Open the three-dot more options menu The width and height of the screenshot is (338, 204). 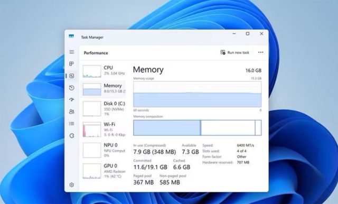260,52
